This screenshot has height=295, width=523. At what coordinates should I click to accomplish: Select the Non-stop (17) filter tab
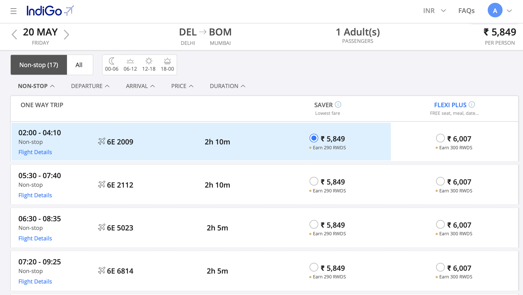(39, 65)
